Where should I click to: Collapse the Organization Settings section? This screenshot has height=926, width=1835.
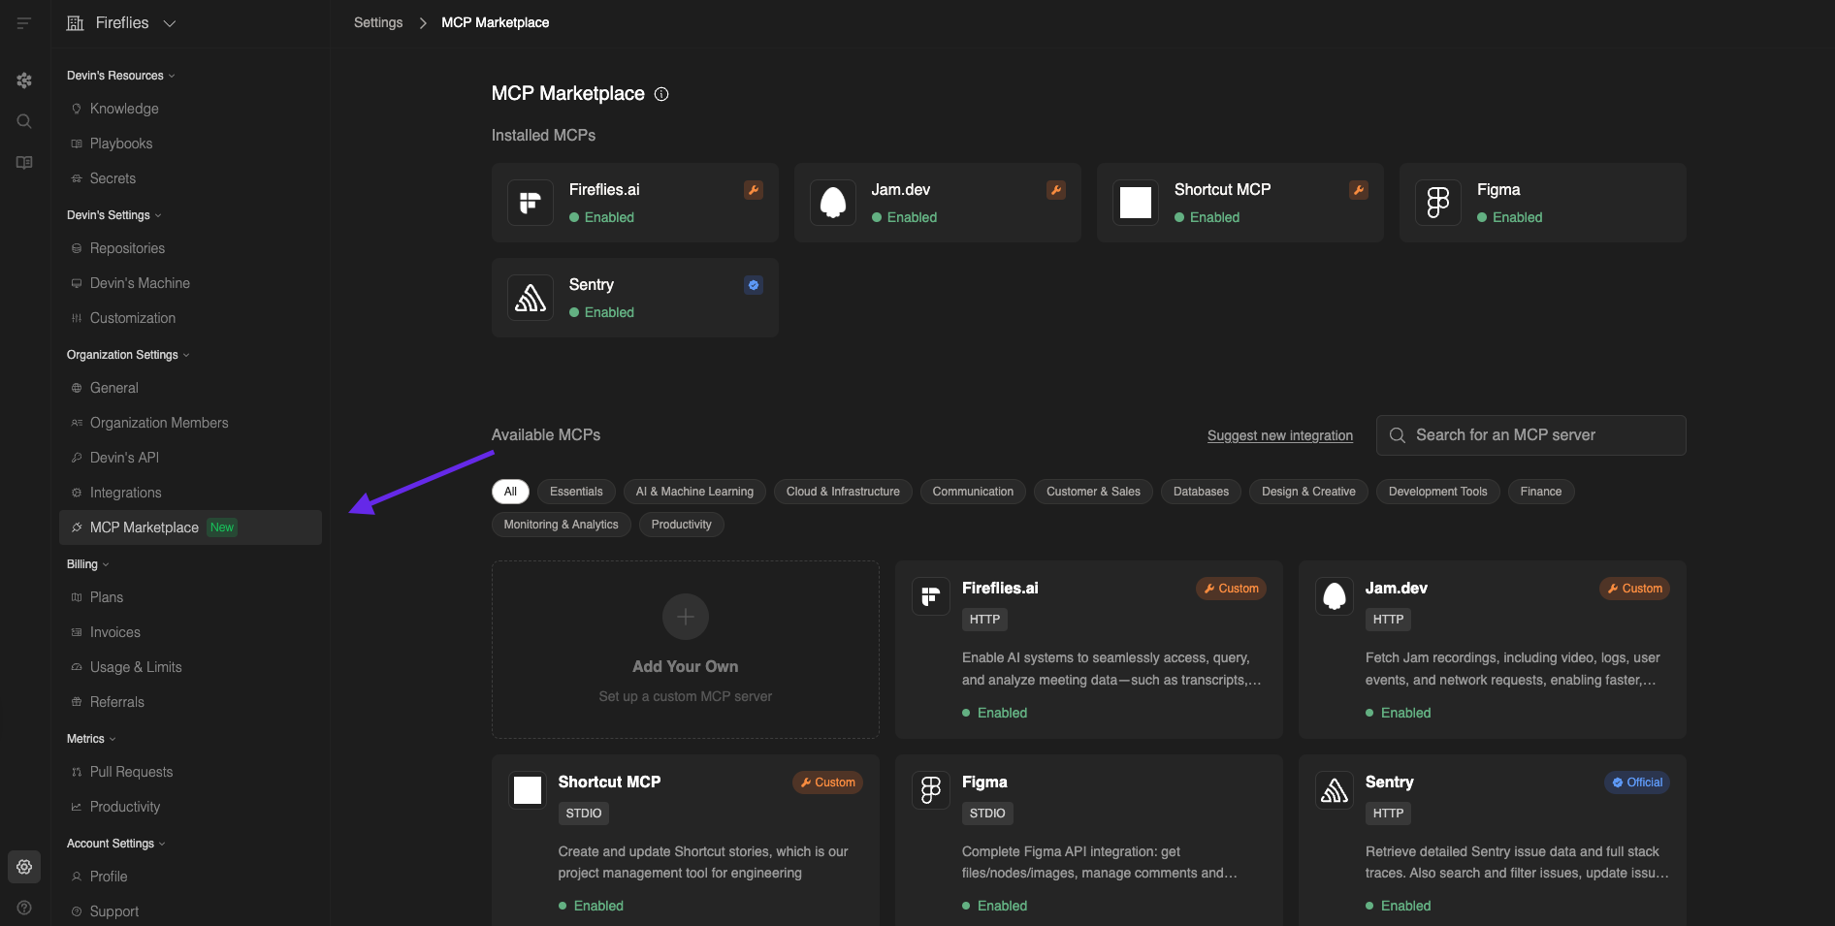pyautogui.click(x=128, y=355)
